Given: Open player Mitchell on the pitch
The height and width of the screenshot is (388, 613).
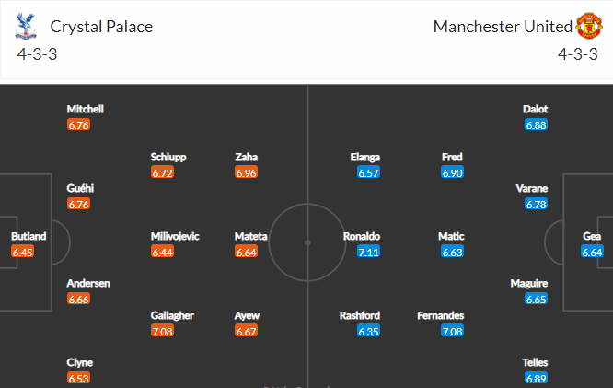Looking at the screenshot, I should (86, 109).
